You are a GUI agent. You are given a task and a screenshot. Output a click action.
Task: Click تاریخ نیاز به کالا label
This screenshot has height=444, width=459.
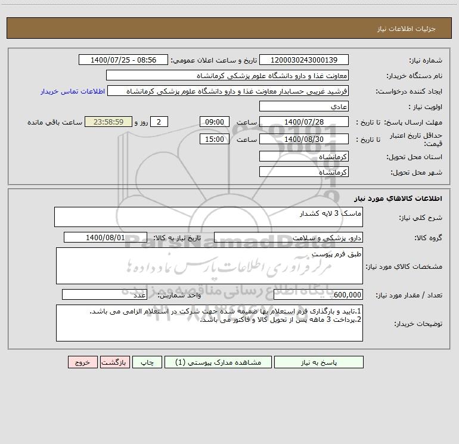click(178, 238)
